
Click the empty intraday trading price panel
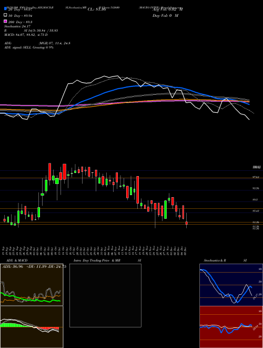(105, 295)
